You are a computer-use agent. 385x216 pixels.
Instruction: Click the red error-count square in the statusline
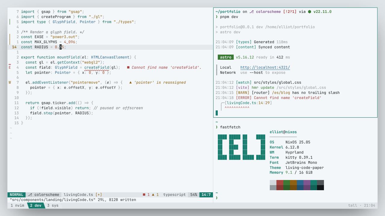144,195
